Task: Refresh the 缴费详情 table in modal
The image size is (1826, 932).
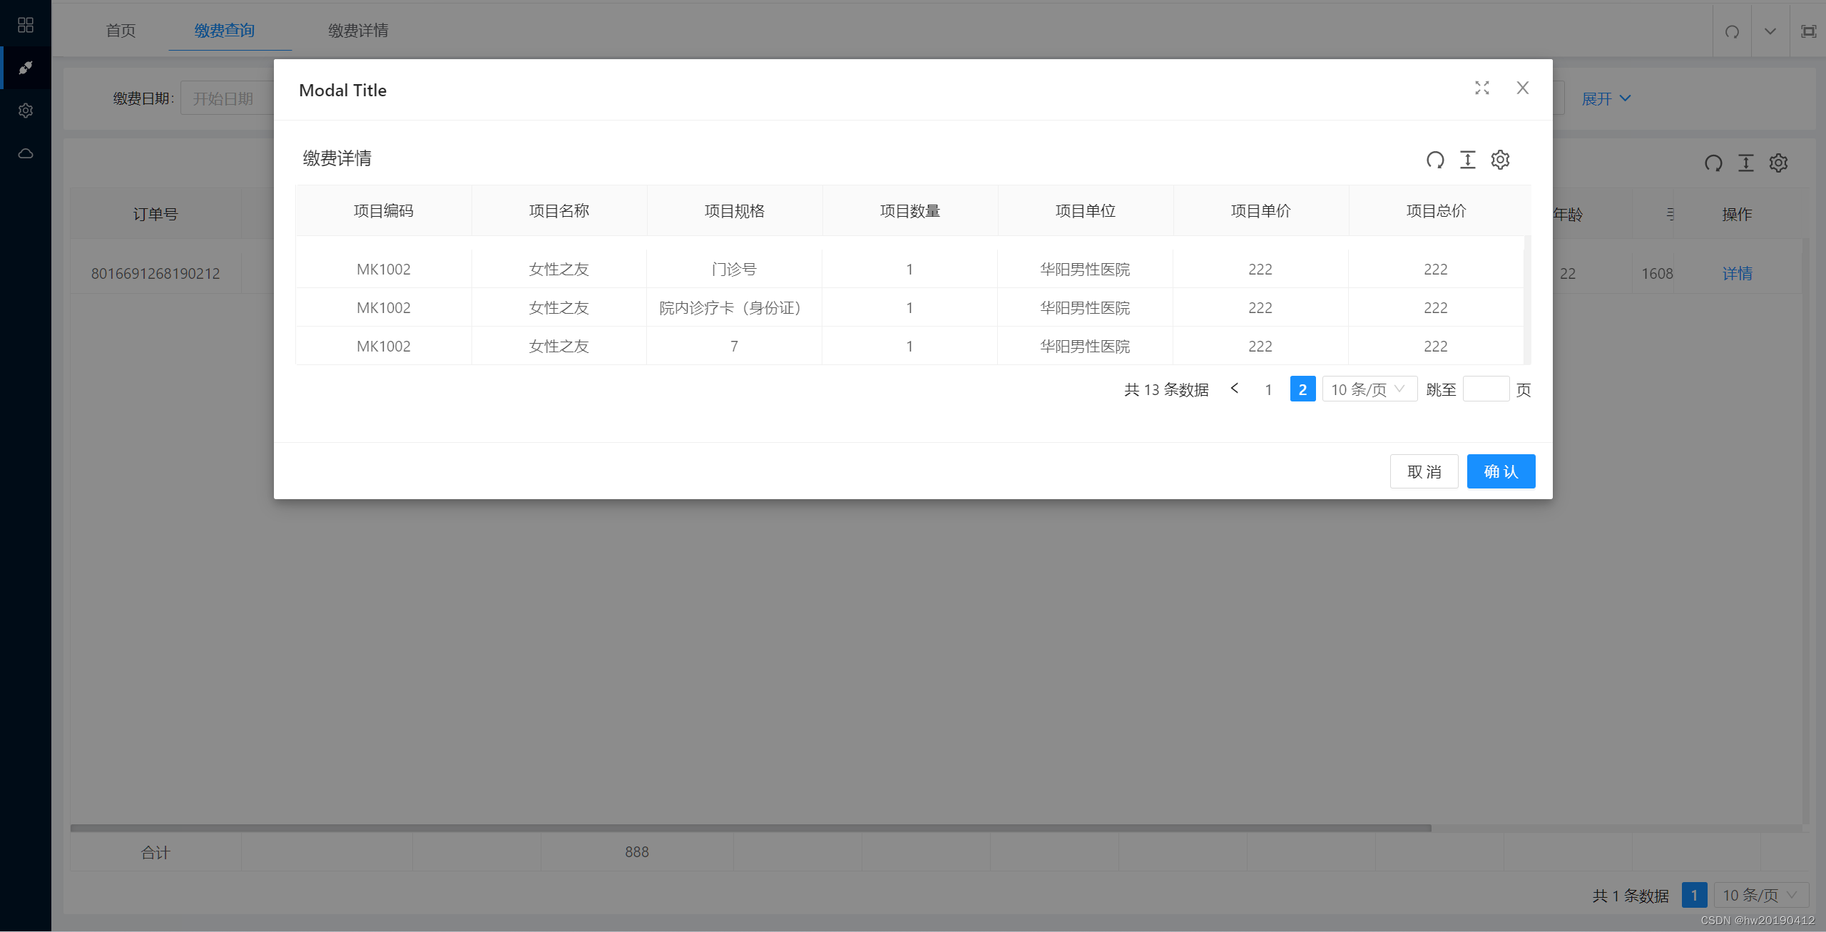Action: click(x=1435, y=160)
